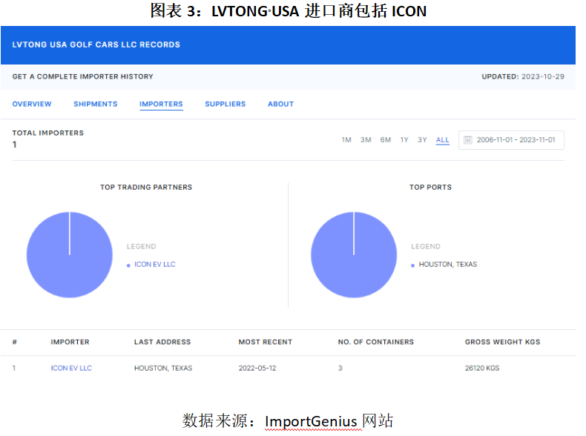The image size is (586, 436).
Task: Click the 26120 KGS weight cell
Action: (481, 368)
